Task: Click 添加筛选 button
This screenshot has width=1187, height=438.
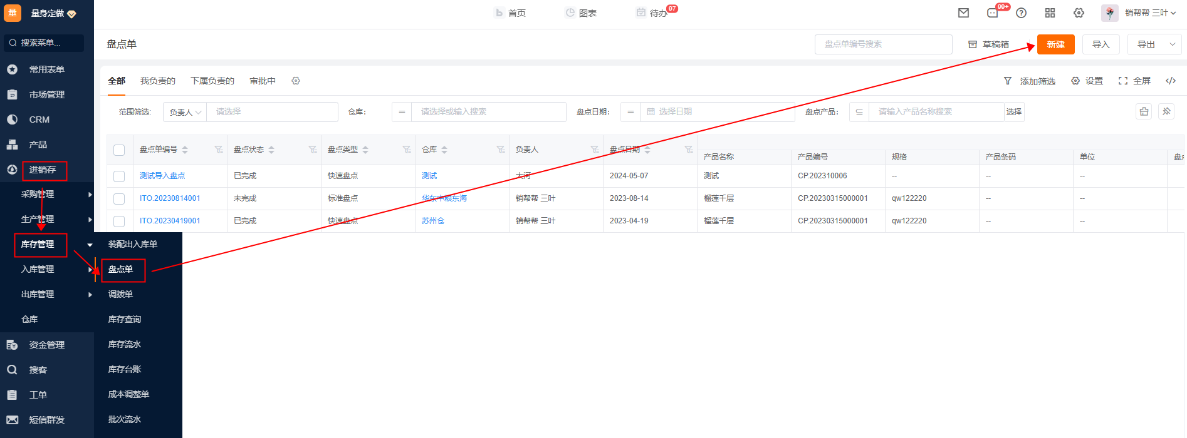Action: [x=1030, y=81]
